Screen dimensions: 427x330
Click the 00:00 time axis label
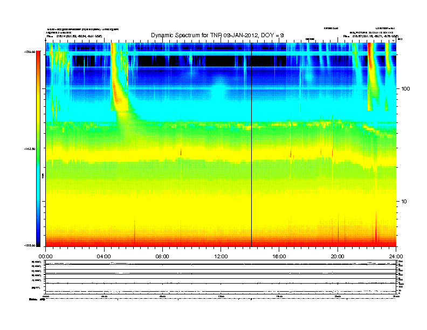45,257
